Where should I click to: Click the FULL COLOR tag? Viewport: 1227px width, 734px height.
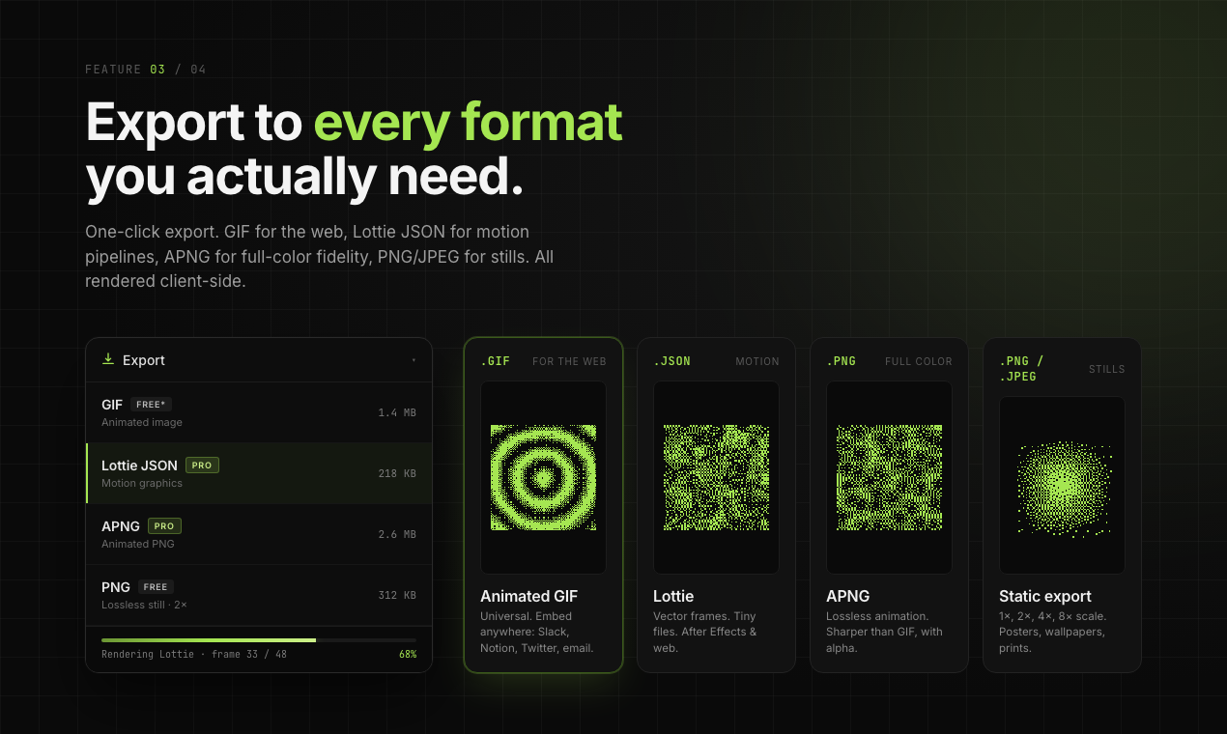pos(919,361)
